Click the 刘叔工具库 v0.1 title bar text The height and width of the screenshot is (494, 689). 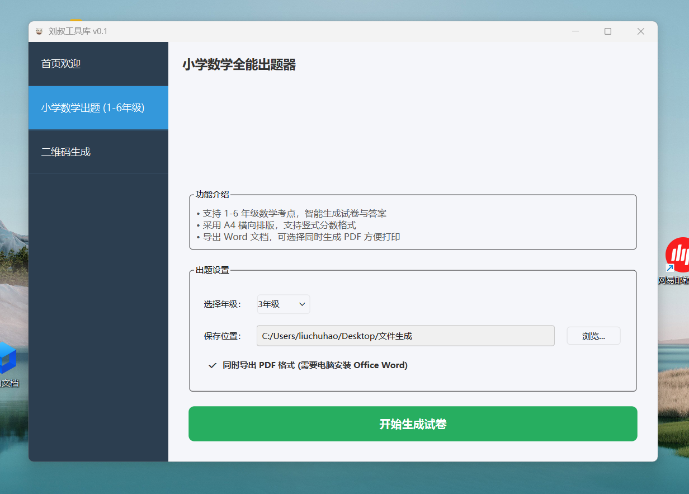78,31
